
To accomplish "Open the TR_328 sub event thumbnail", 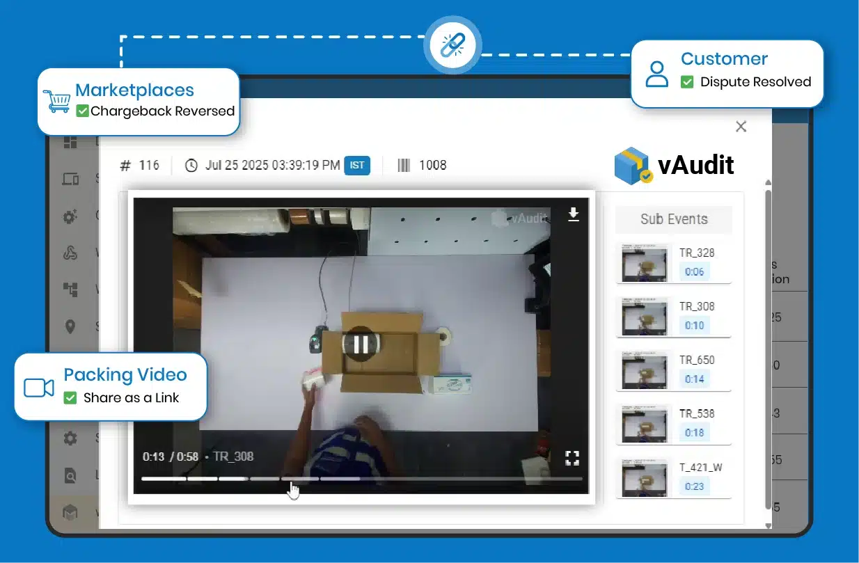I will coord(645,262).
